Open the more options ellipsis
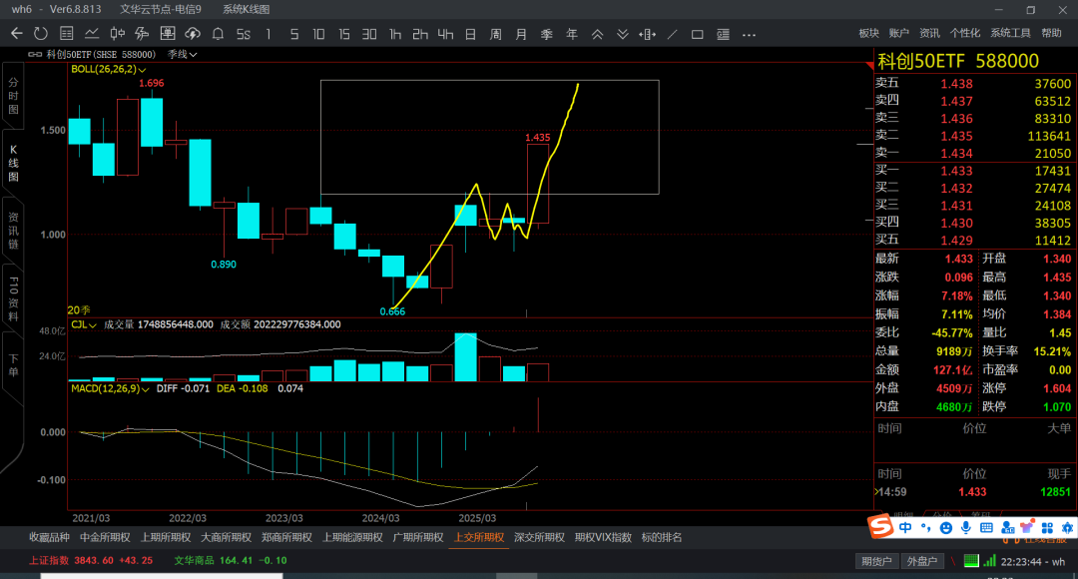Image resolution: width=1078 pixels, height=579 pixels. 749,34
